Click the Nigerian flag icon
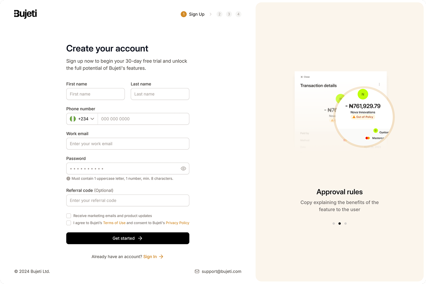The width and height of the screenshot is (426, 284). (x=73, y=119)
